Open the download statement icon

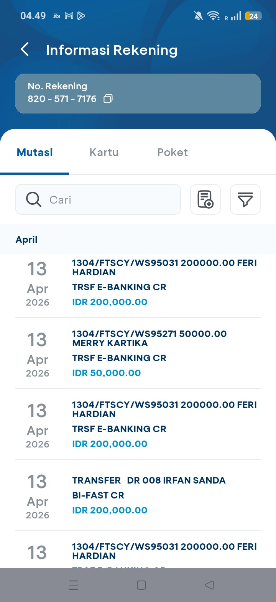pos(205,199)
